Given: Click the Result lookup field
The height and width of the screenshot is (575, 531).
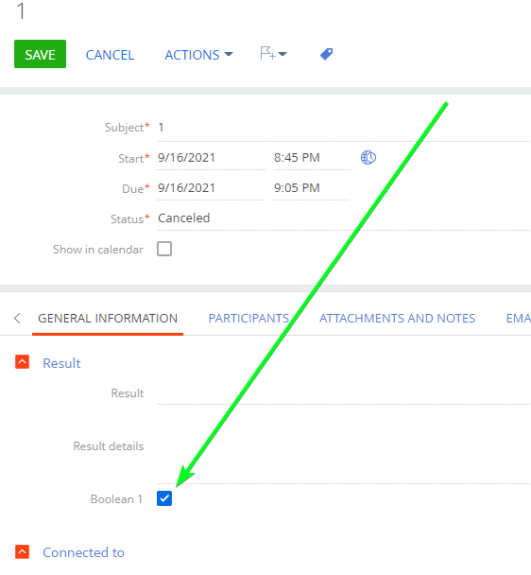Looking at the screenshot, I should click(x=344, y=393).
